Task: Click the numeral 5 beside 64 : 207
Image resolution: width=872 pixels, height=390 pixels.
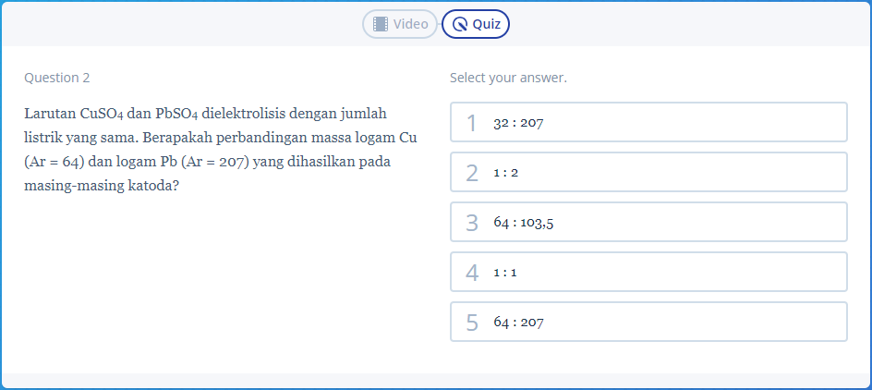Action: click(x=472, y=323)
